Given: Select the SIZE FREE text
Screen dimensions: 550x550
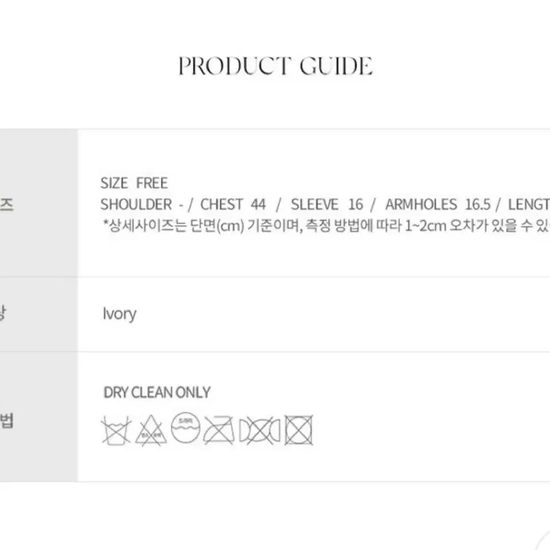Looking at the screenshot, I should [134, 183].
